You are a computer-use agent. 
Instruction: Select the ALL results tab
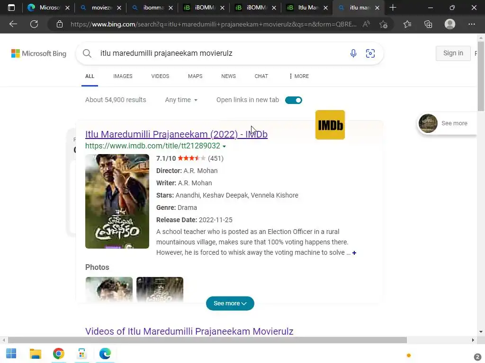[x=90, y=76]
